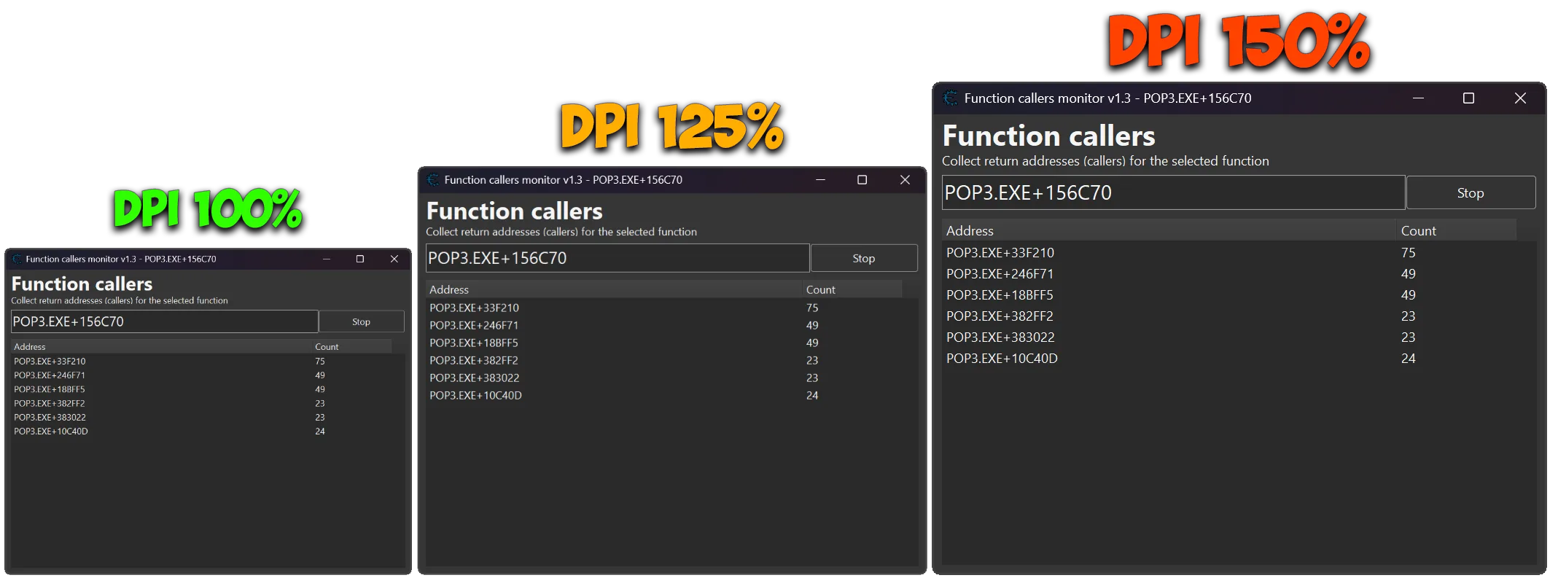Sort by Address header in the DPI 125% window
The image size is (1550, 578).
coord(614,289)
